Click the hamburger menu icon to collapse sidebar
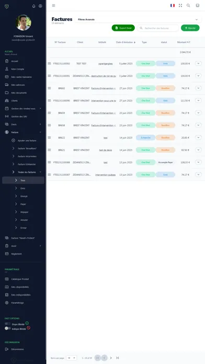 (54, 6)
